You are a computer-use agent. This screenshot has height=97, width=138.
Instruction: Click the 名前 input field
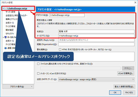point(96,32)
